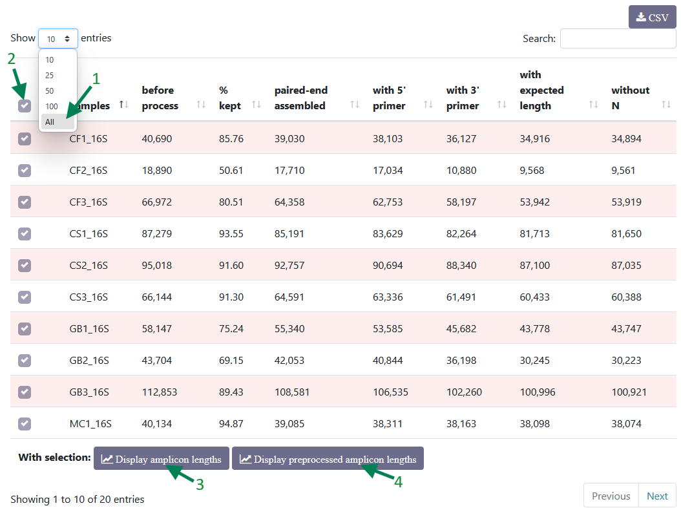Viewport: 681px width, 508px height.
Task: Focus the Search input field
Action: tap(618, 39)
